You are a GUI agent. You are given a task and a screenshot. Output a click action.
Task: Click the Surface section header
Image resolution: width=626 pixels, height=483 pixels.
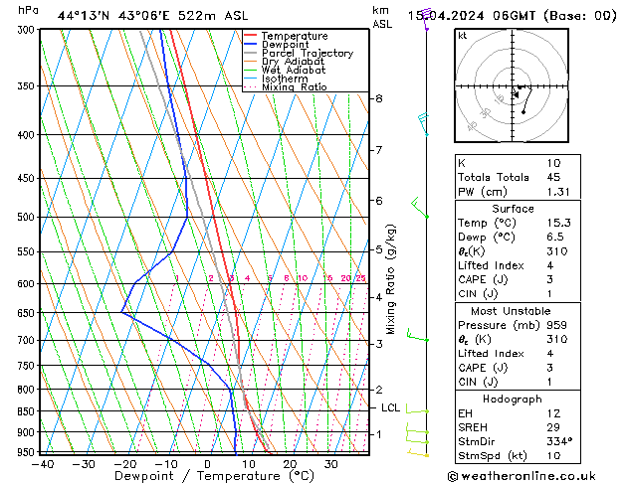pos(513,209)
